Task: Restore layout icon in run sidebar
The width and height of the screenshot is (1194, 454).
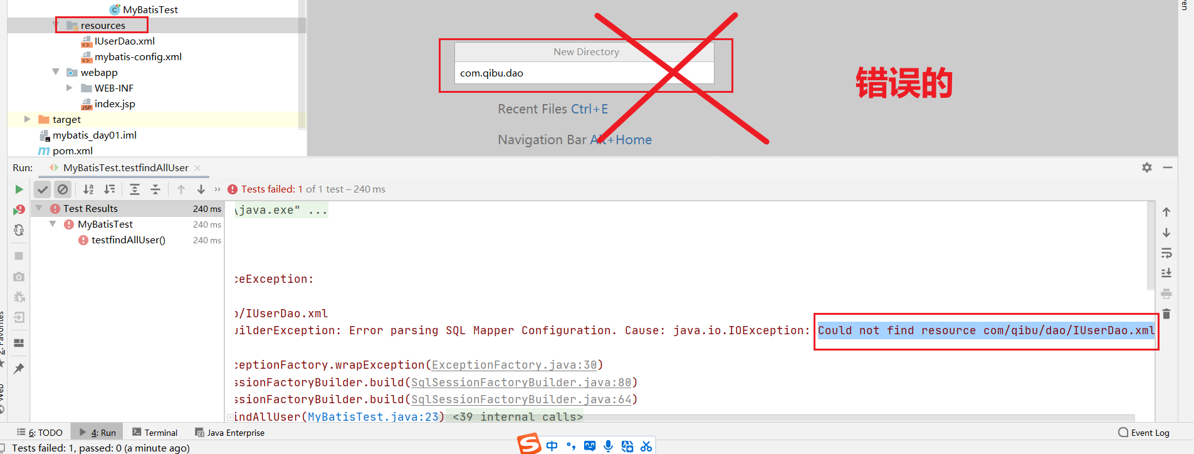Action: point(19,343)
